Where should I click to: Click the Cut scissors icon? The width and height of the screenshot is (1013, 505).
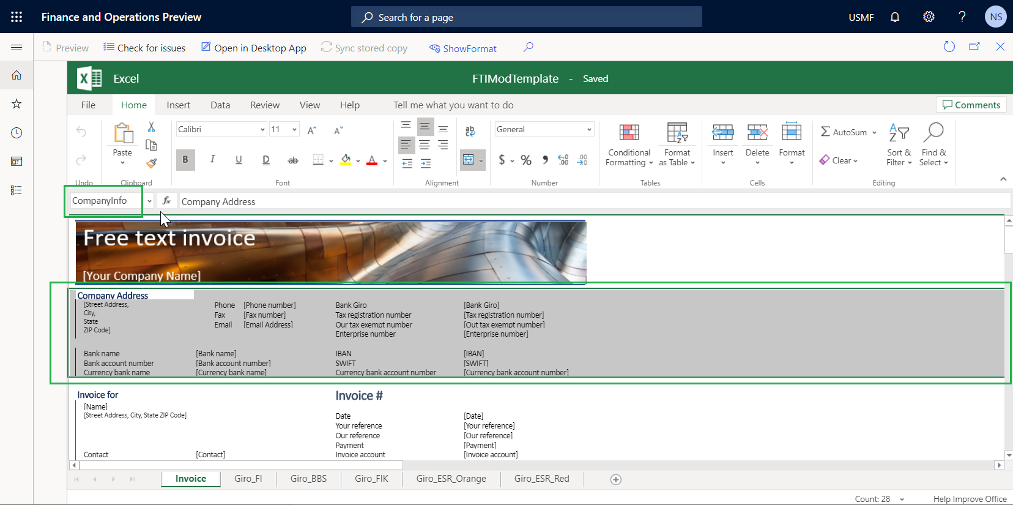point(151,127)
